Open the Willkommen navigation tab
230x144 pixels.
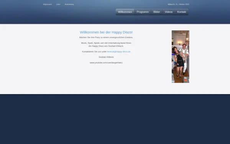point(125,12)
